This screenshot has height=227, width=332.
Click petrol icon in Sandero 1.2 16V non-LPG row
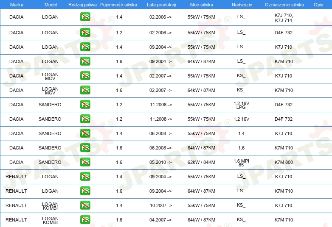pyautogui.click(x=85, y=119)
